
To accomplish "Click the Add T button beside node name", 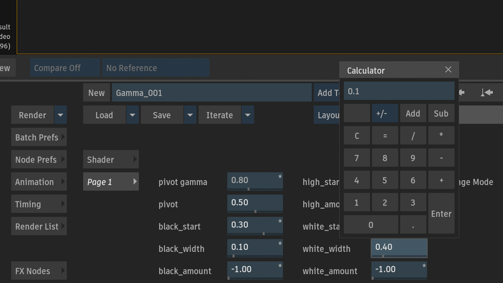I will click(x=326, y=93).
